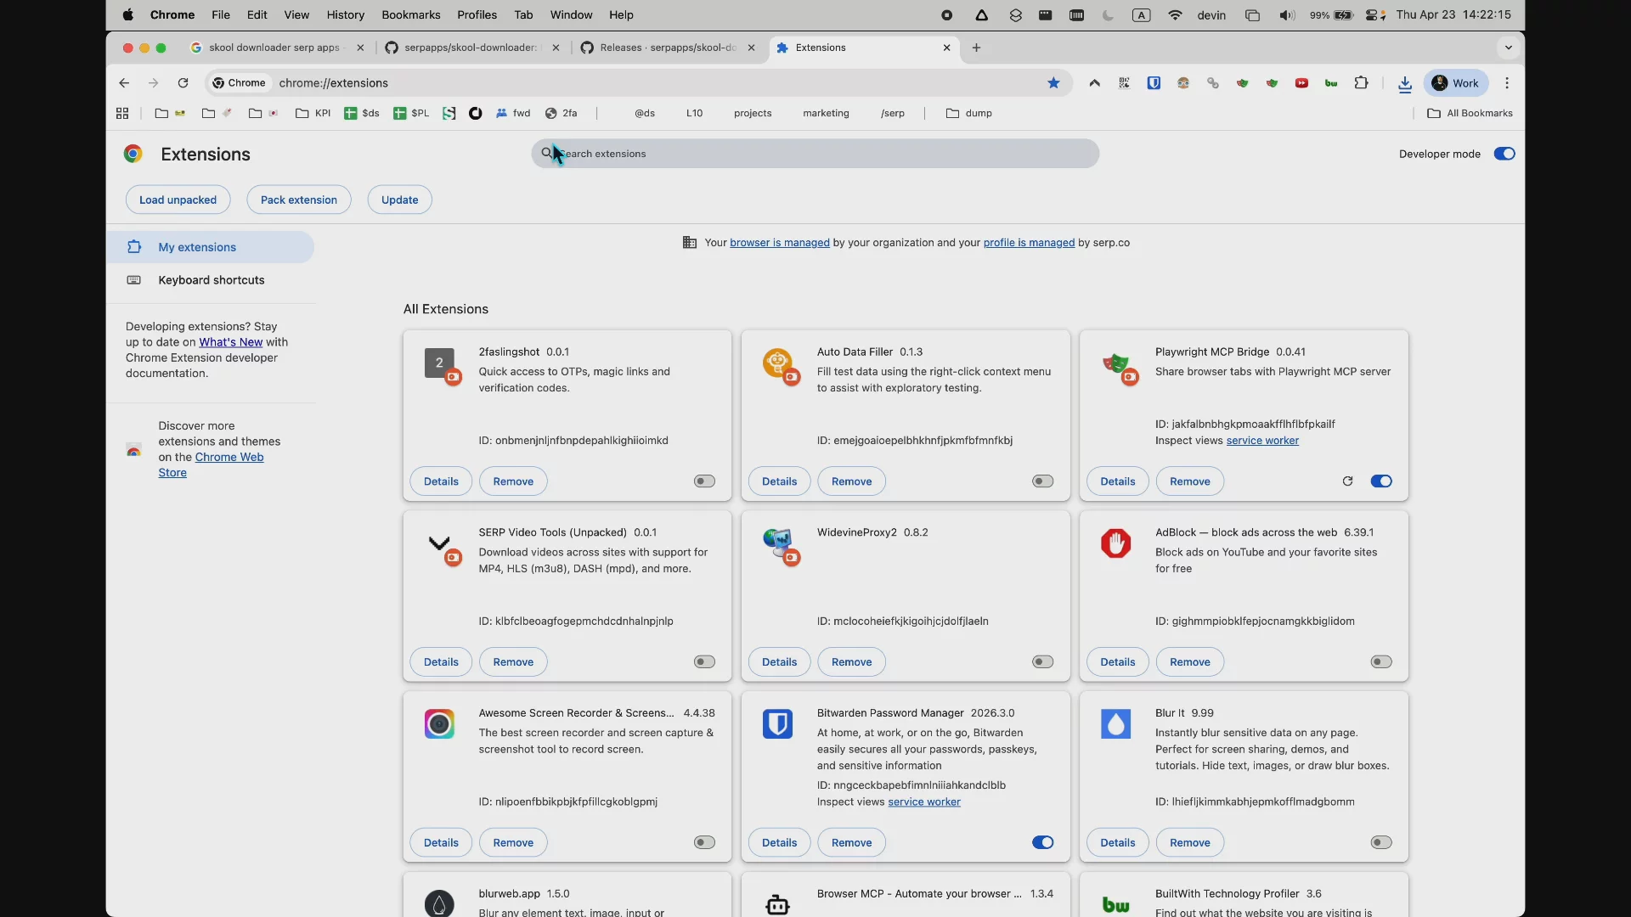This screenshot has width=1631, height=917.
Task: Select My extensions in sidebar
Action: (211, 247)
